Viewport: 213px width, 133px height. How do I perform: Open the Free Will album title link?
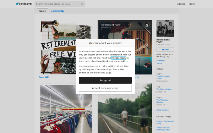pos(44,77)
